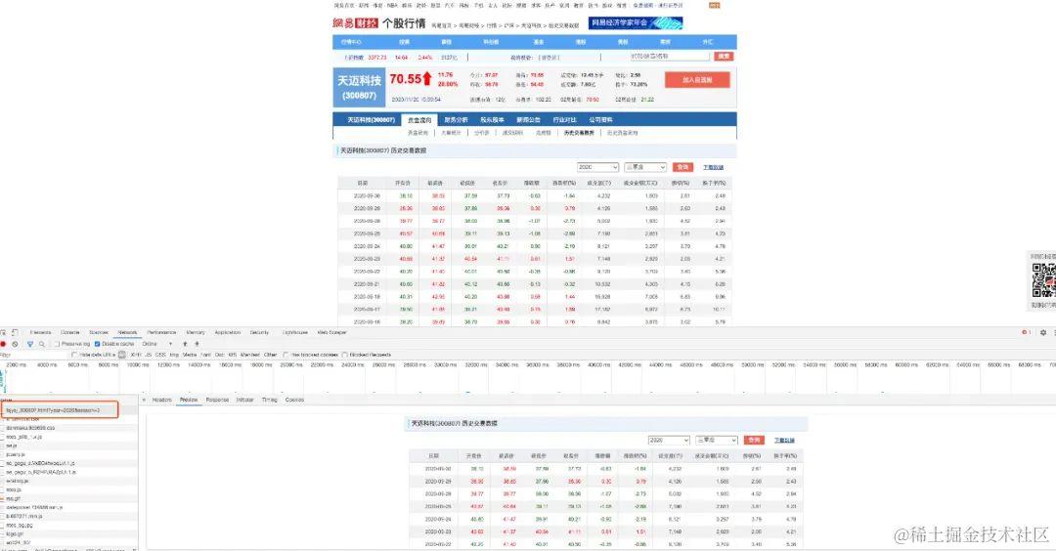Open the 2020 year dropdown on the webpage
This screenshot has height=551, width=1056.
coord(597,167)
